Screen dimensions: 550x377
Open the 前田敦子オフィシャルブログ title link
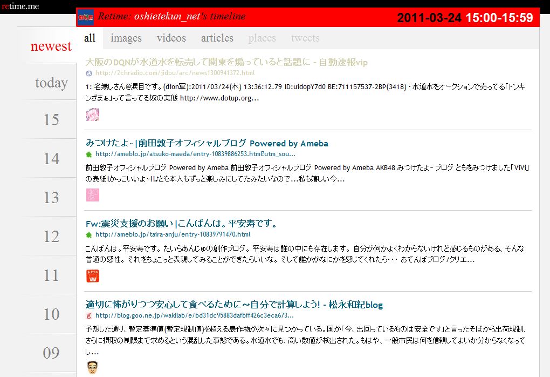[207, 143]
